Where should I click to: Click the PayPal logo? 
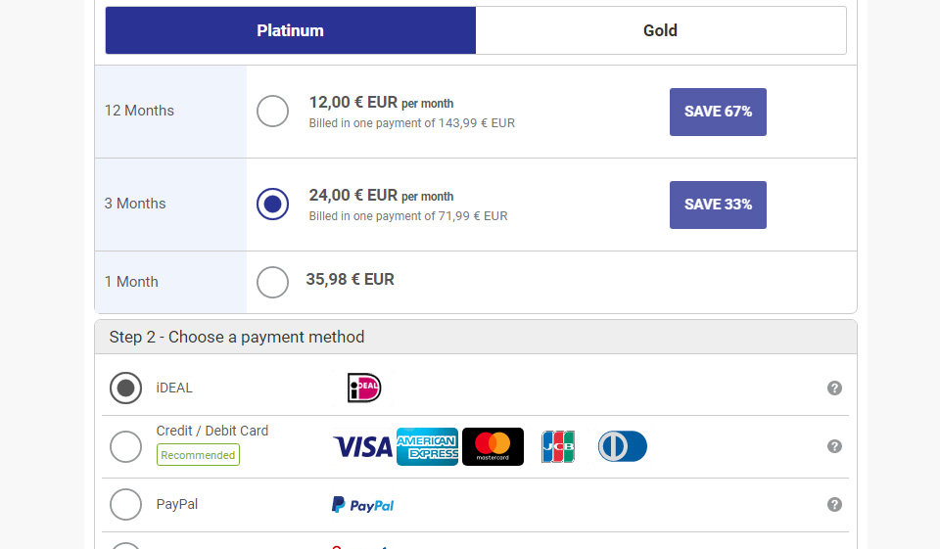pos(362,505)
